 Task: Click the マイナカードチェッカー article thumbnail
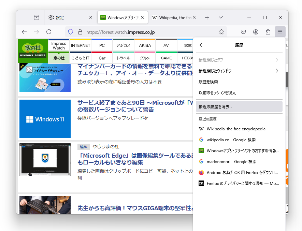point(45,76)
